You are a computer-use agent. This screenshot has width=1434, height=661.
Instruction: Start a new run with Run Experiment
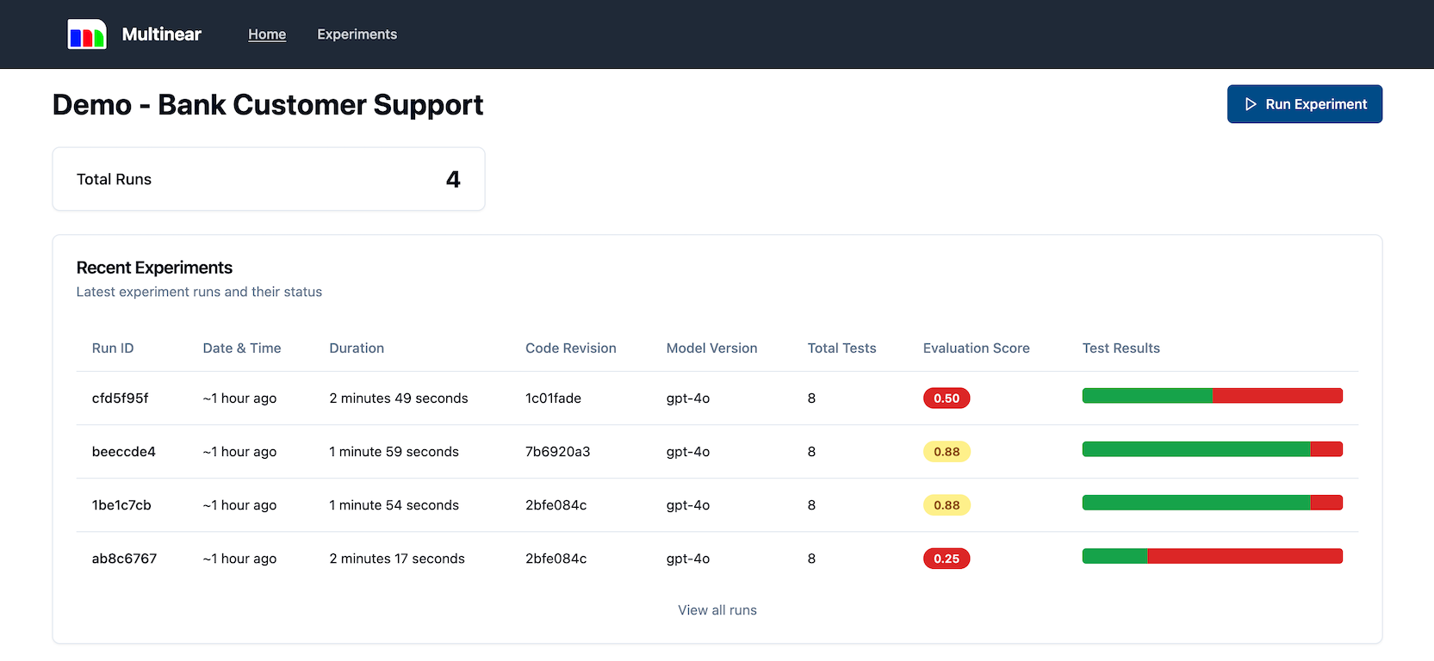[x=1304, y=104]
